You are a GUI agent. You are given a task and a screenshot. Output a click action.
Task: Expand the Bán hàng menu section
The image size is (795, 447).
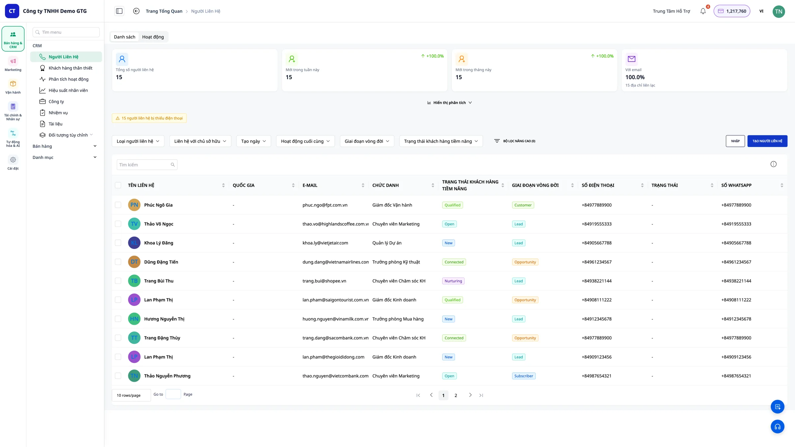65,146
